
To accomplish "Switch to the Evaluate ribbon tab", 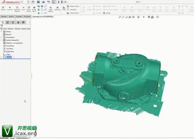I will (x=19, y=16).
